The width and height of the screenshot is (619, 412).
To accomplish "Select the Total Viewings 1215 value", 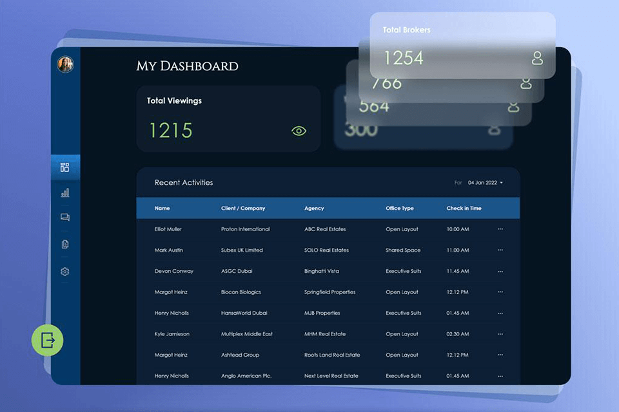I will point(171,131).
